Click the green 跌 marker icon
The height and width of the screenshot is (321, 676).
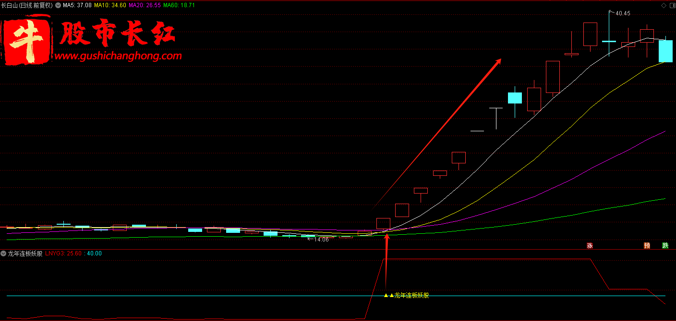[665, 246]
